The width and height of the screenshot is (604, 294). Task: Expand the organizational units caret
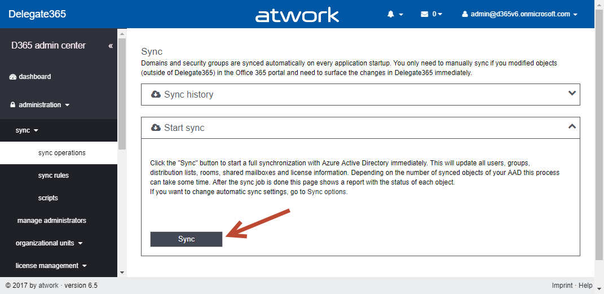[81, 243]
